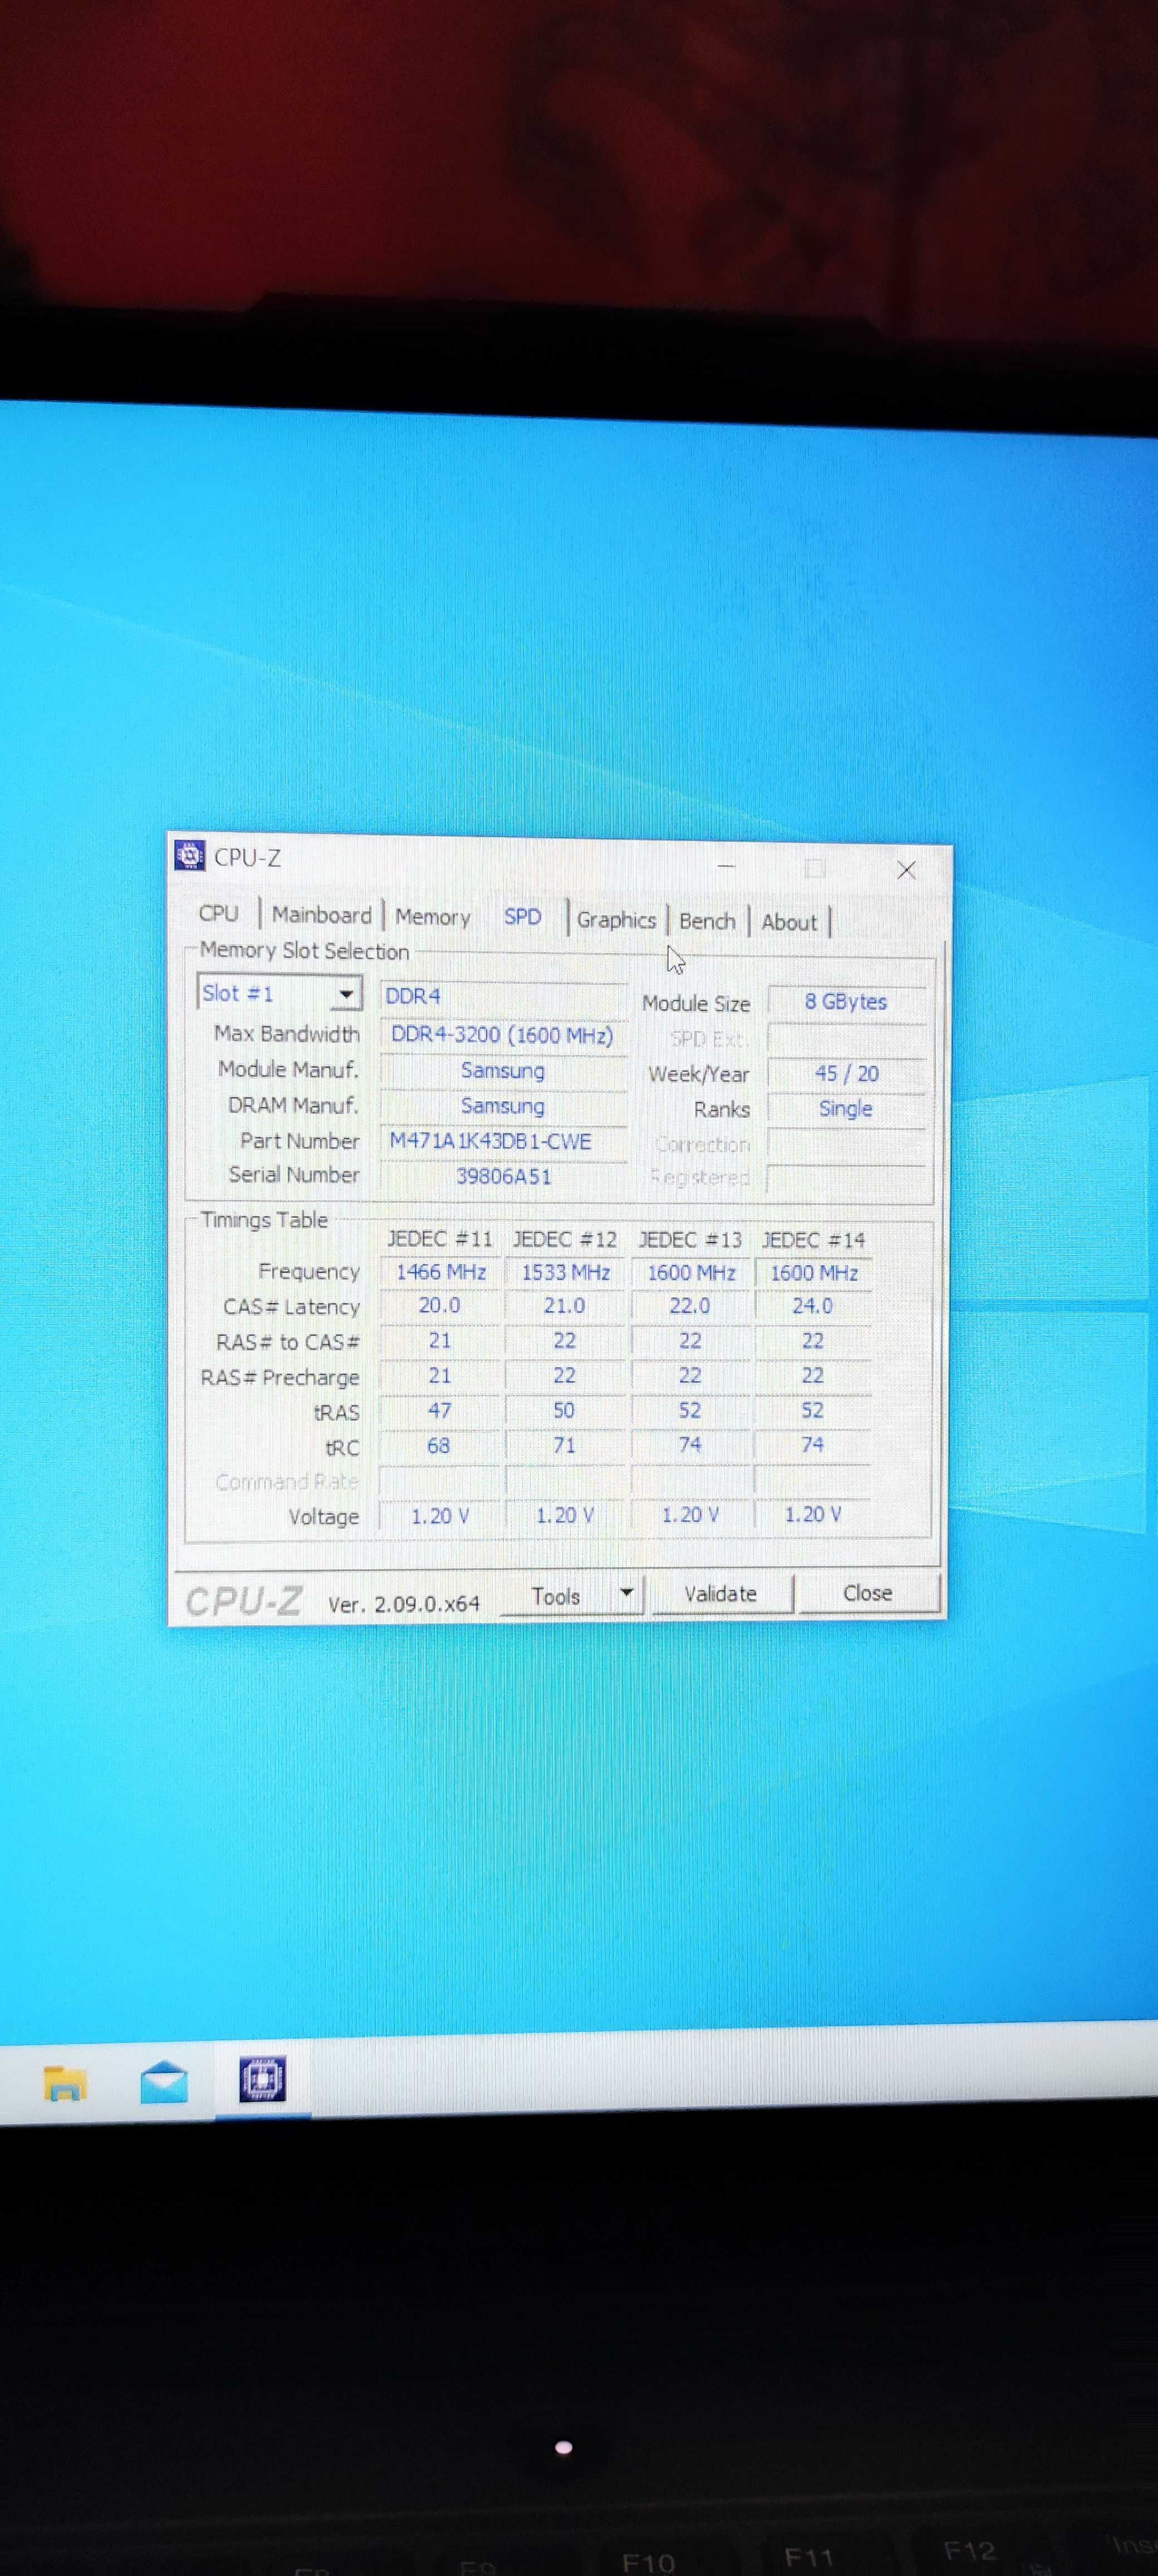Select the 1466 MHz frequency cell
Viewport: 1158px width, 2576px height.
click(440, 1272)
